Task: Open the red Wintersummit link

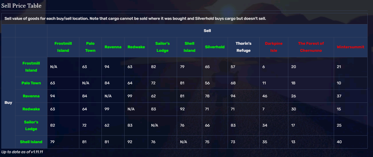Action: [351, 47]
